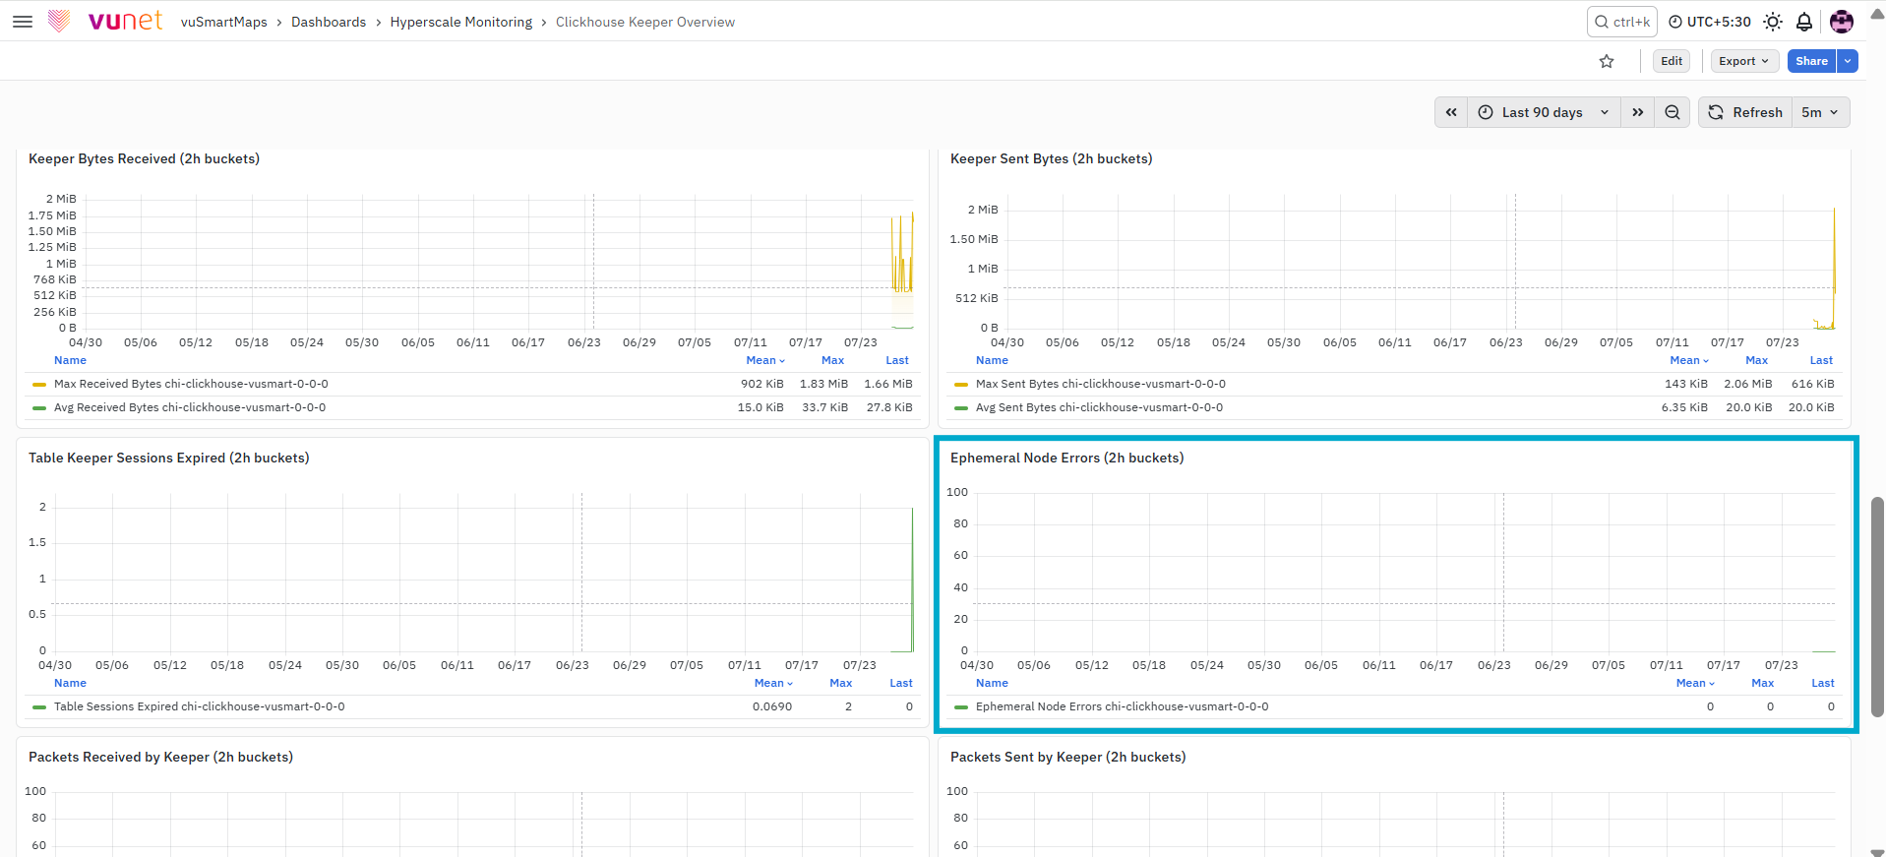Sort Keeper Bytes Received legend by Last
Viewport: 1886px width, 857px height.
tap(897, 360)
